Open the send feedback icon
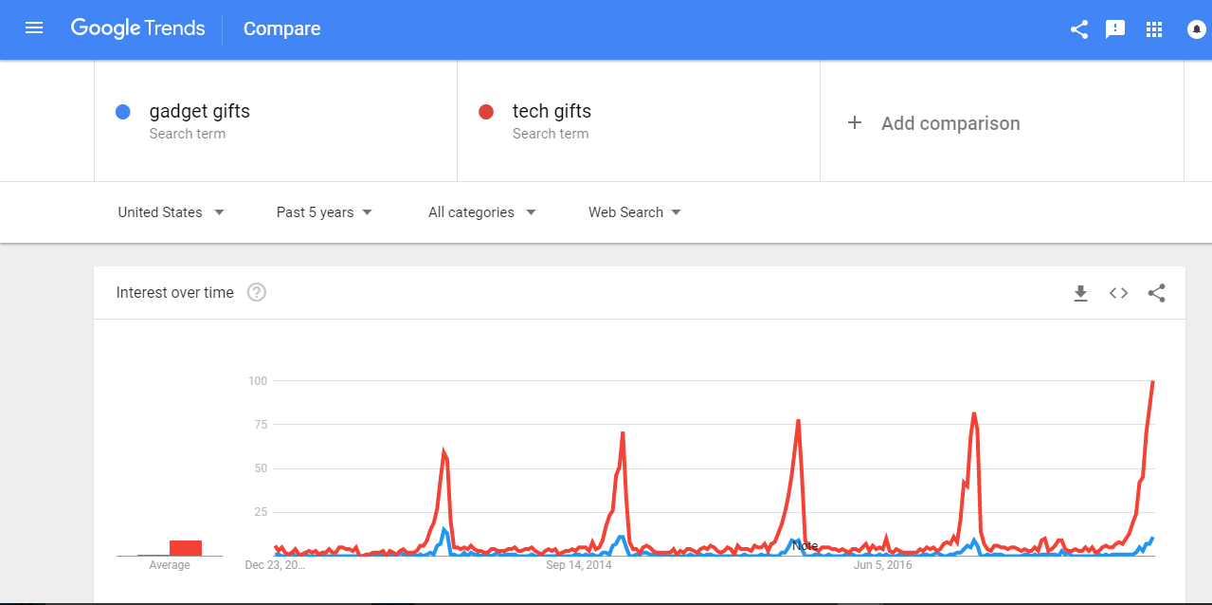The height and width of the screenshot is (605, 1212). pos(1115,29)
